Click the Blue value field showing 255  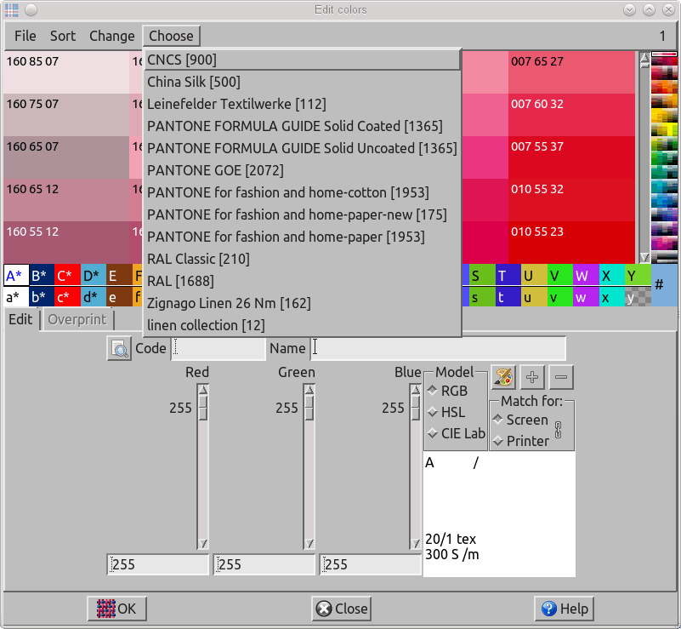(x=371, y=564)
